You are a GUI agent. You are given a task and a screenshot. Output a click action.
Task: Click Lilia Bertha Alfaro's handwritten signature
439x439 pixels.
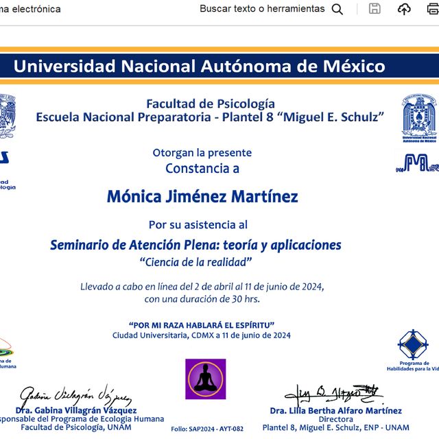333,394
